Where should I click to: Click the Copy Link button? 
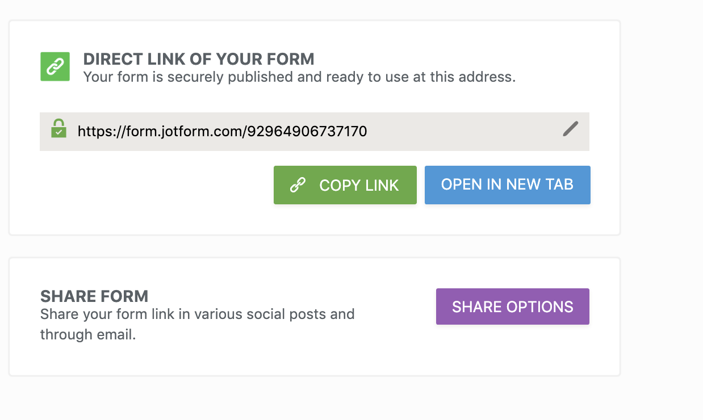tap(345, 185)
